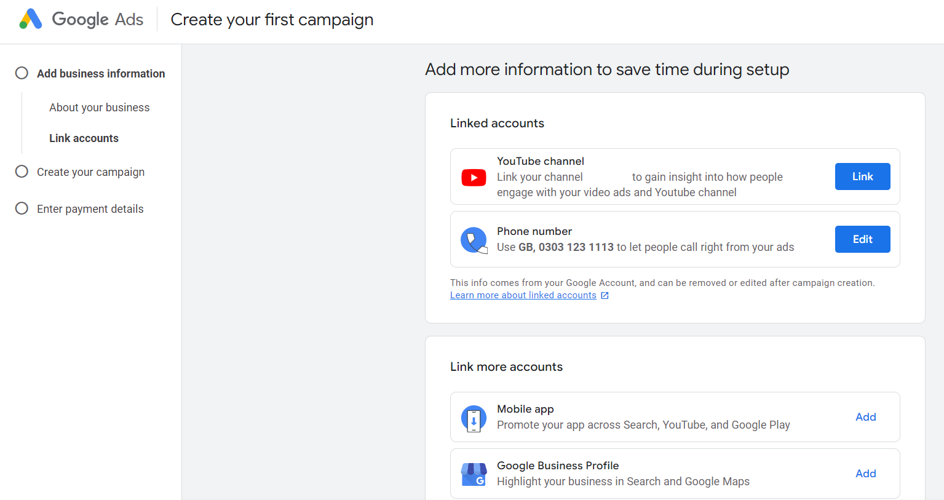
Task: Select the Enter payment details step circle
Action: point(22,208)
